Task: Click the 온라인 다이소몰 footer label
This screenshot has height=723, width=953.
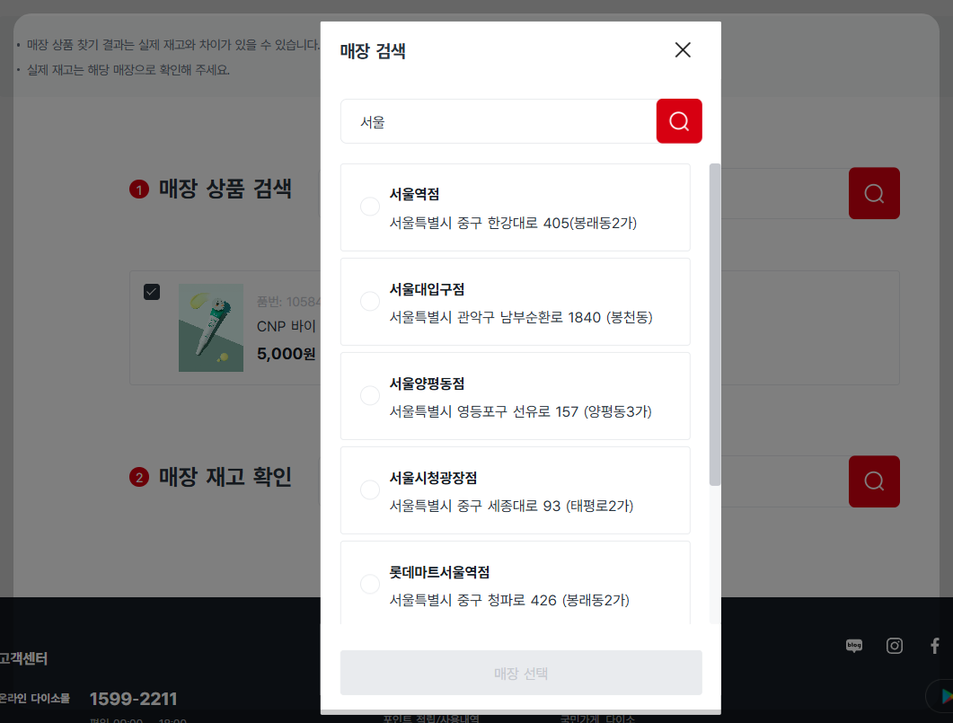Action: 35,699
